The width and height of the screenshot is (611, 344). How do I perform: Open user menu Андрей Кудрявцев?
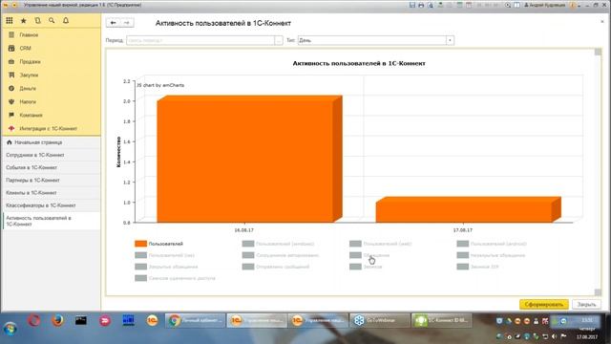point(545,5)
